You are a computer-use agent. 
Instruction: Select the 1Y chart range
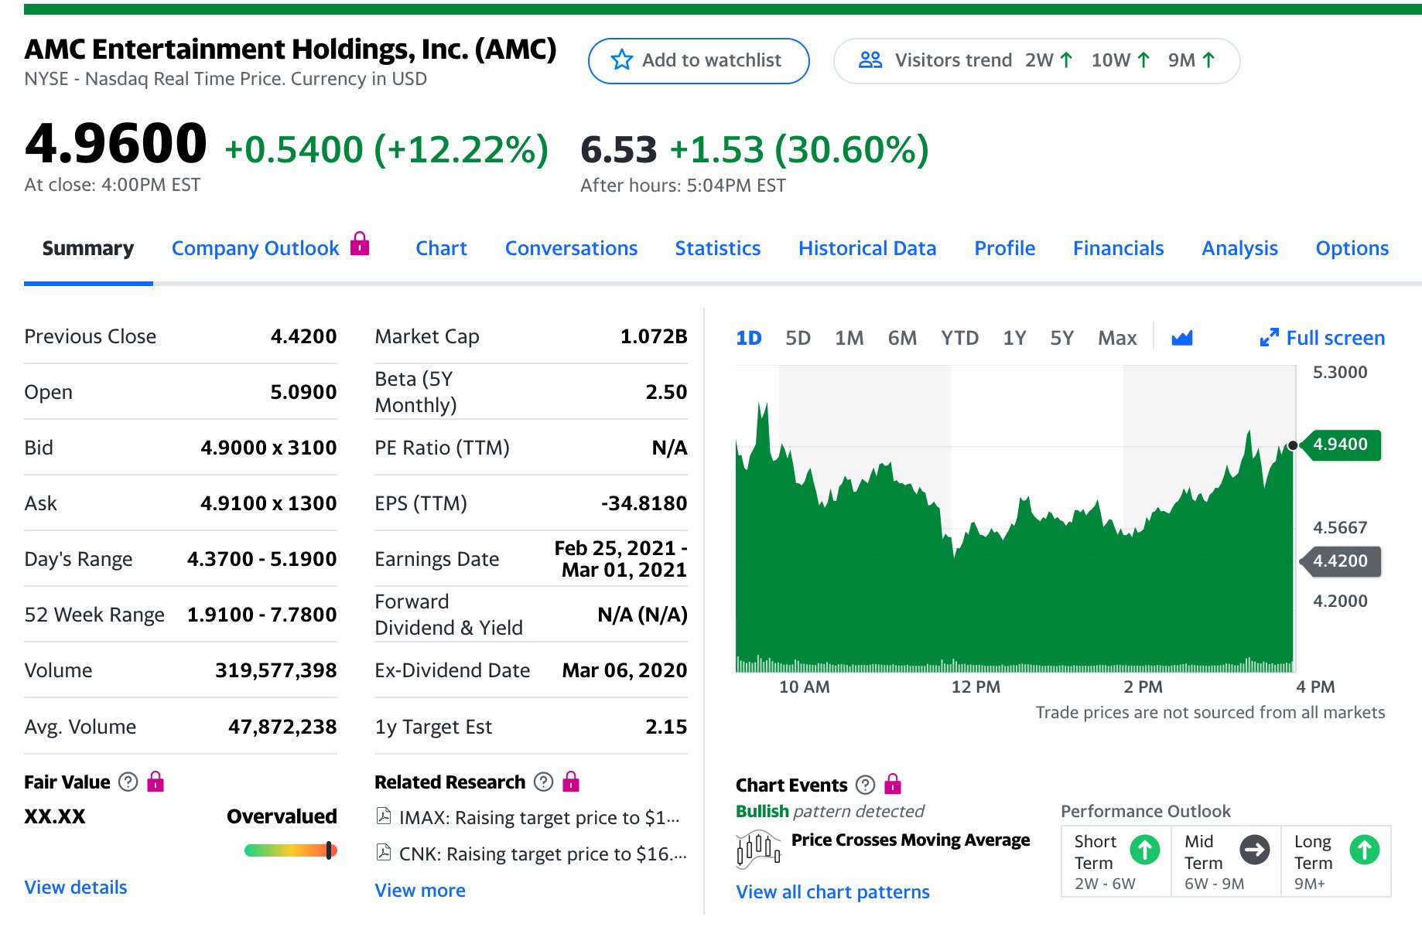point(1014,338)
